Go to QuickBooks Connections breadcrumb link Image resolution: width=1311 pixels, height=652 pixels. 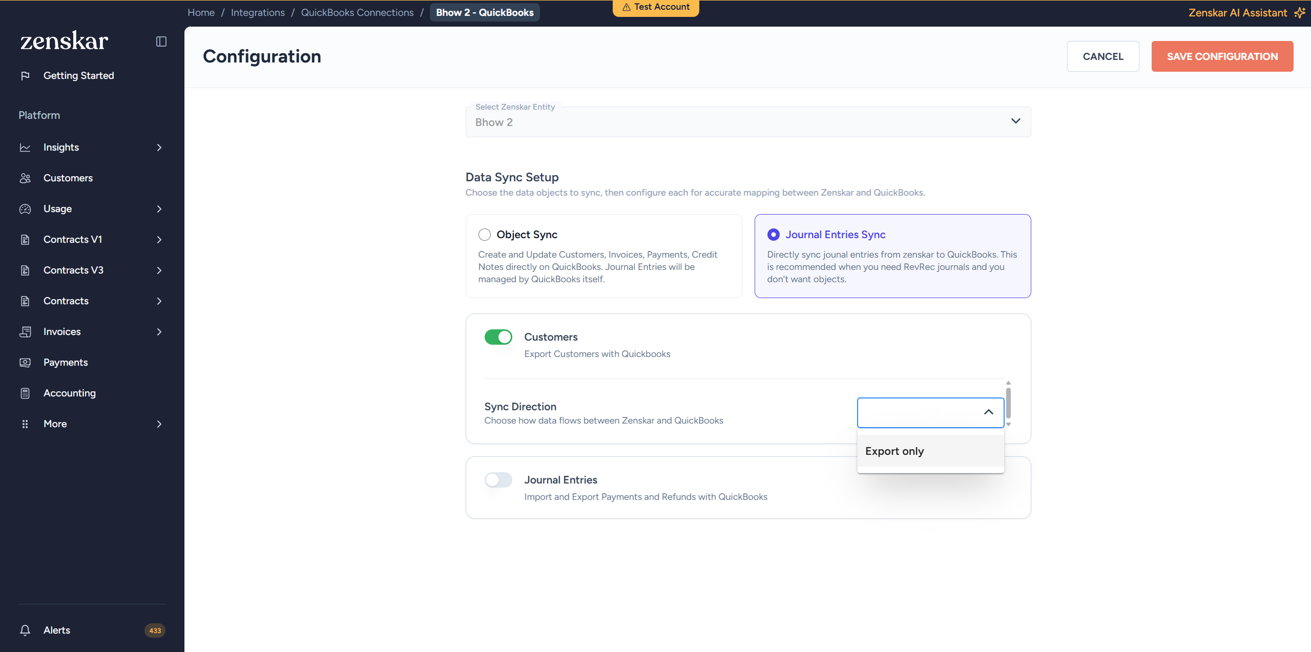357,13
